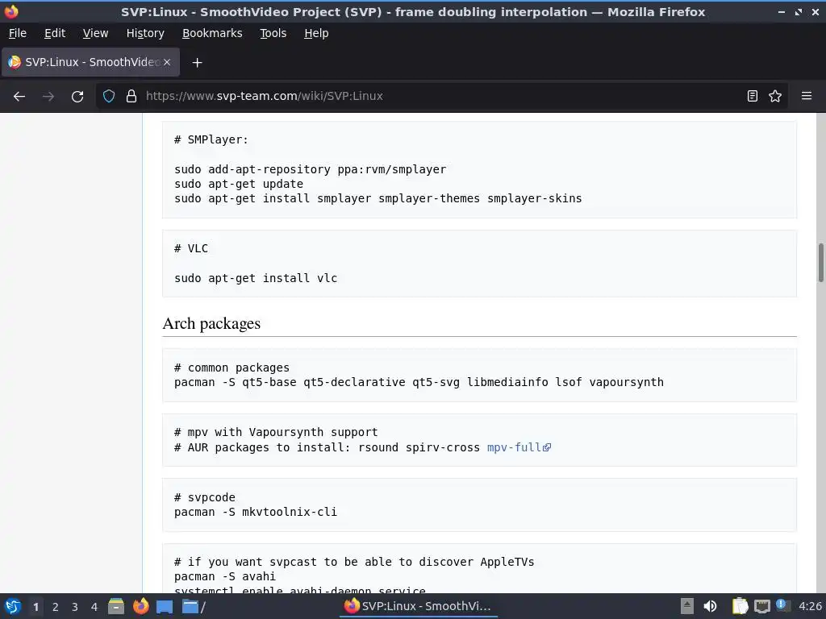Open network connection tray icon
The image size is (826, 619).
761,606
